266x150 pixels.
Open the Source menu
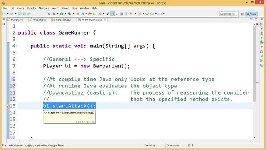point(20,8)
